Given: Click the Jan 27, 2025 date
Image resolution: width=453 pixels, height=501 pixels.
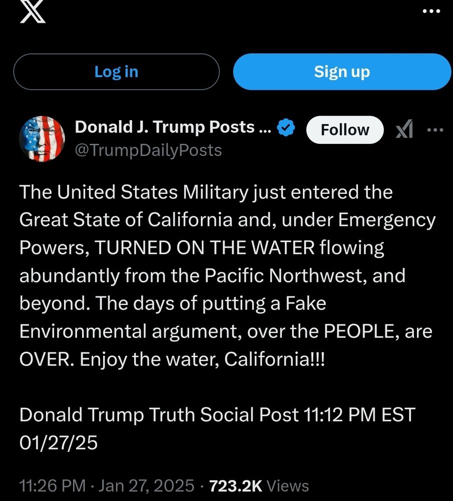Looking at the screenshot, I should pyautogui.click(x=146, y=485).
